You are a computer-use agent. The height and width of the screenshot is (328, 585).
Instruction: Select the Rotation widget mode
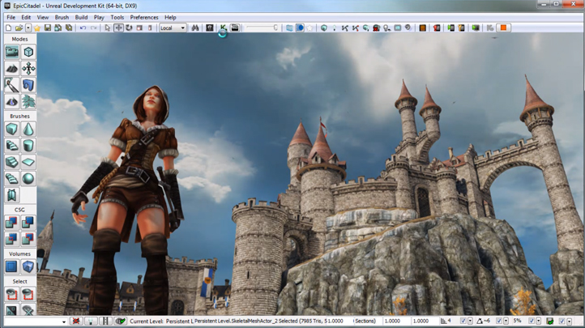coord(129,28)
